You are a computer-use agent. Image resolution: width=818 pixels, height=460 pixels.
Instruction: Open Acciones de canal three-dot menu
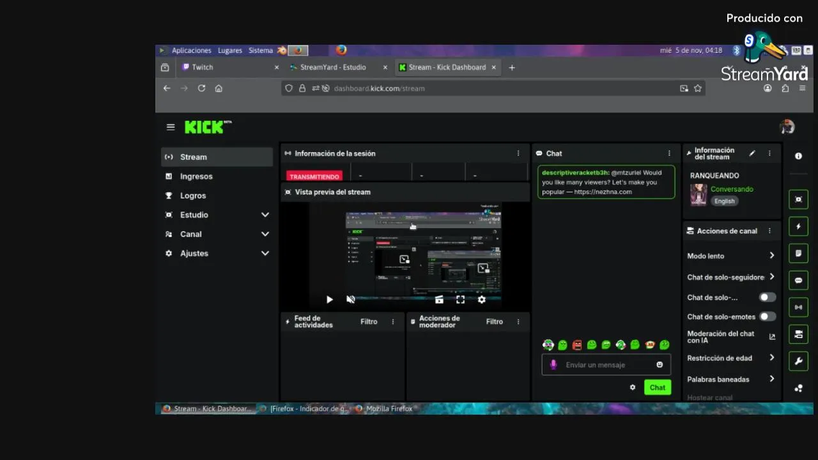click(x=769, y=231)
